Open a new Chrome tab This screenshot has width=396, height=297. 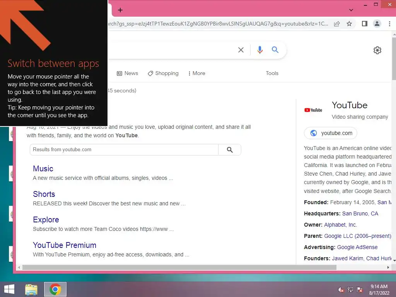120,10
